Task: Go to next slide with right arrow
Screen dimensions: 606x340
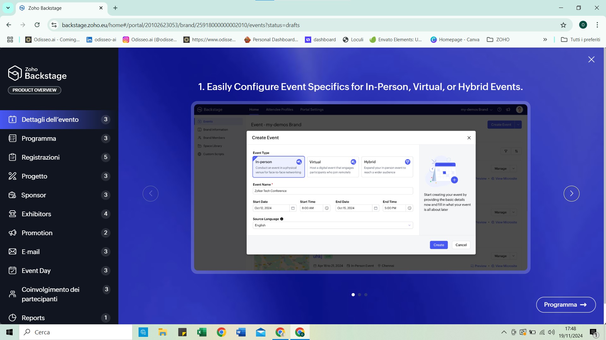Action: click(x=571, y=193)
